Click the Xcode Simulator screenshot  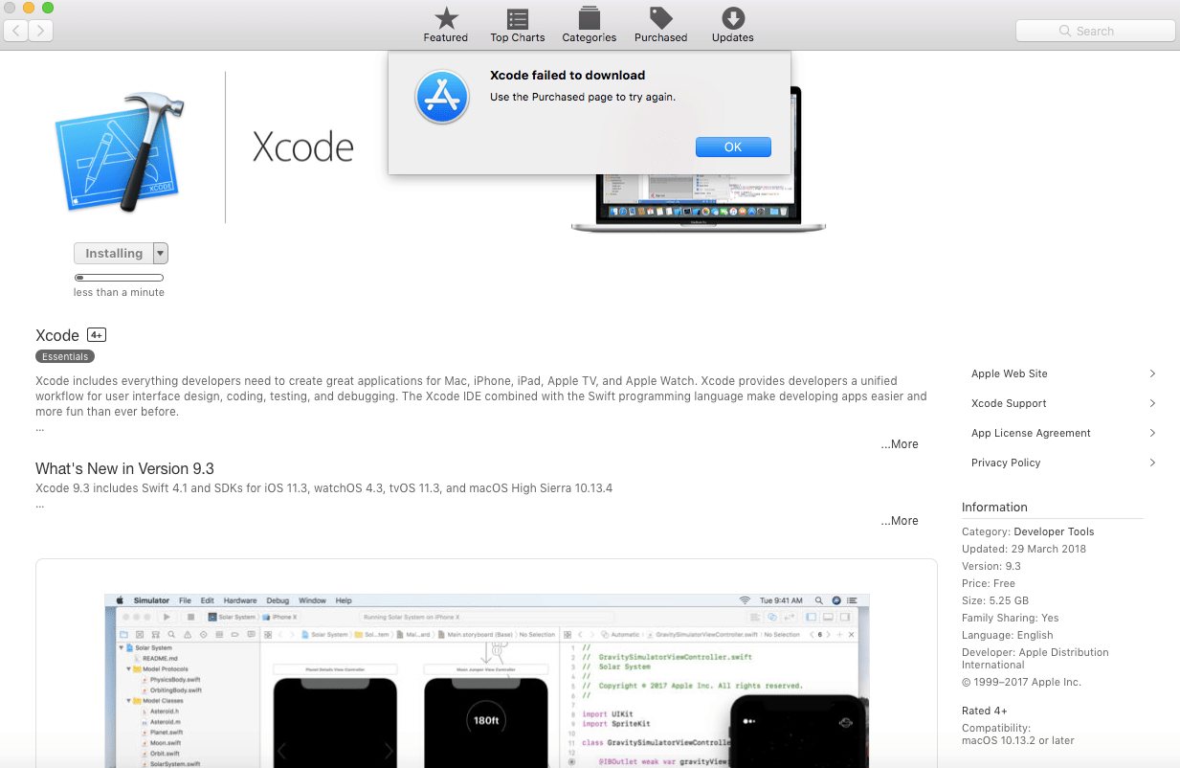click(487, 680)
